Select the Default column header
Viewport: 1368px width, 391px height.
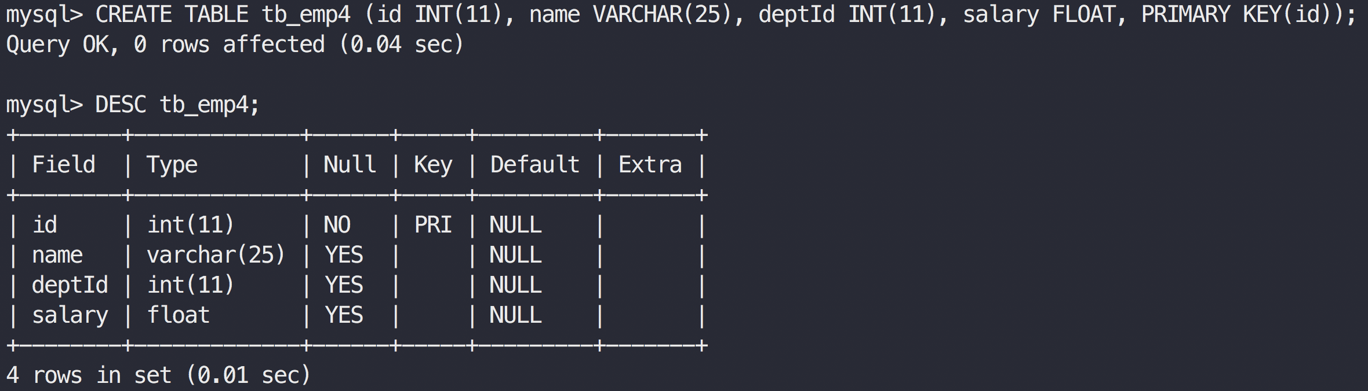pyautogui.click(x=535, y=165)
